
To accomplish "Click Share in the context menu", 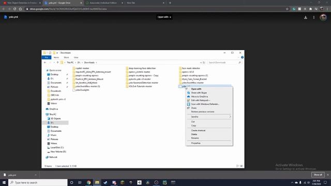I will [x=193, y=108].
